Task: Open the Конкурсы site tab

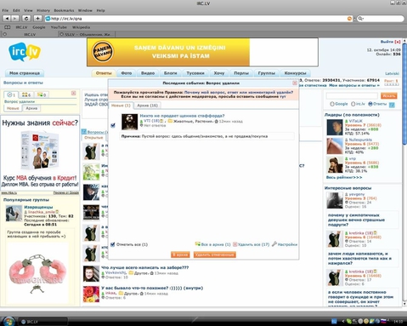Action: 295,73
